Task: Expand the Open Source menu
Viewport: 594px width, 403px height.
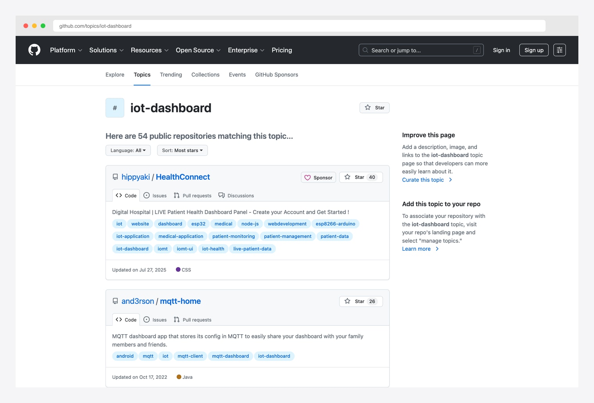Action: click(198, 50)
